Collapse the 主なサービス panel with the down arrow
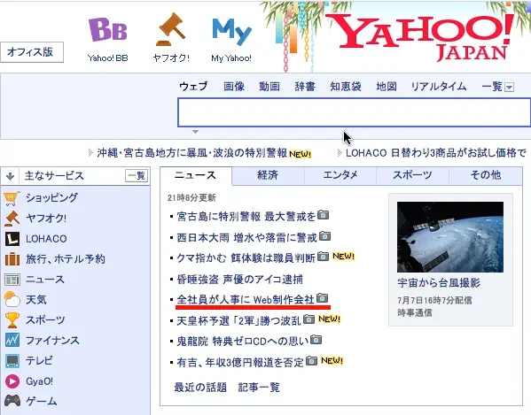The height and width of the screenshot is (415, 531). pos(10,176)
